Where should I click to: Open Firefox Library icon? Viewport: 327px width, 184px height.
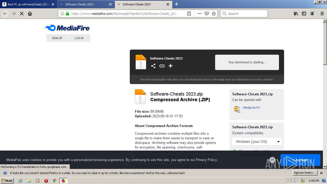(x=296, y=14)
